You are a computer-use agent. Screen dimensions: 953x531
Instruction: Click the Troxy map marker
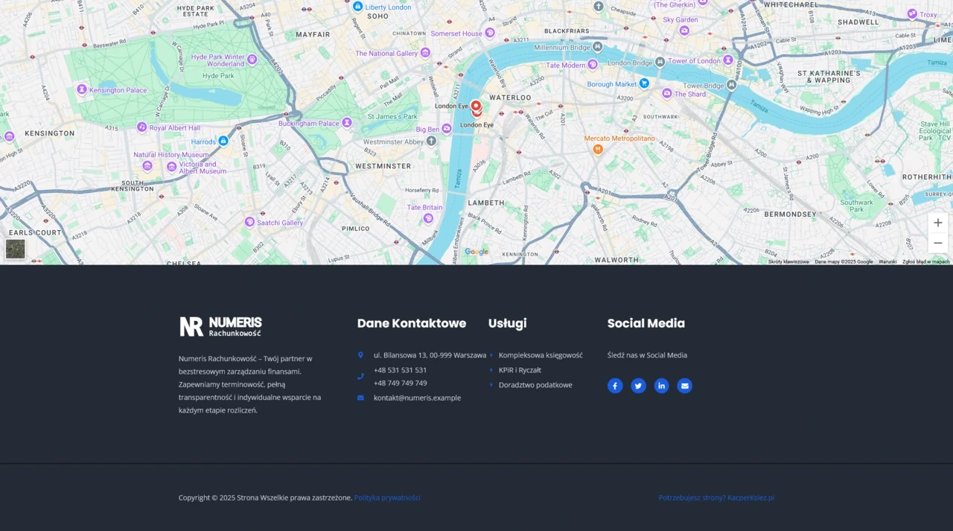point(912,14)
